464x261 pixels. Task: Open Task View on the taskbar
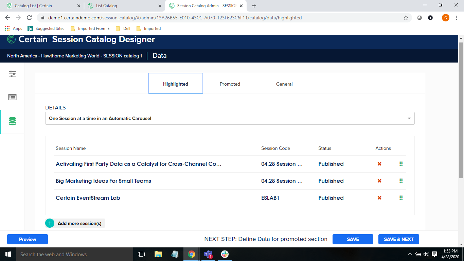point(141,254)
